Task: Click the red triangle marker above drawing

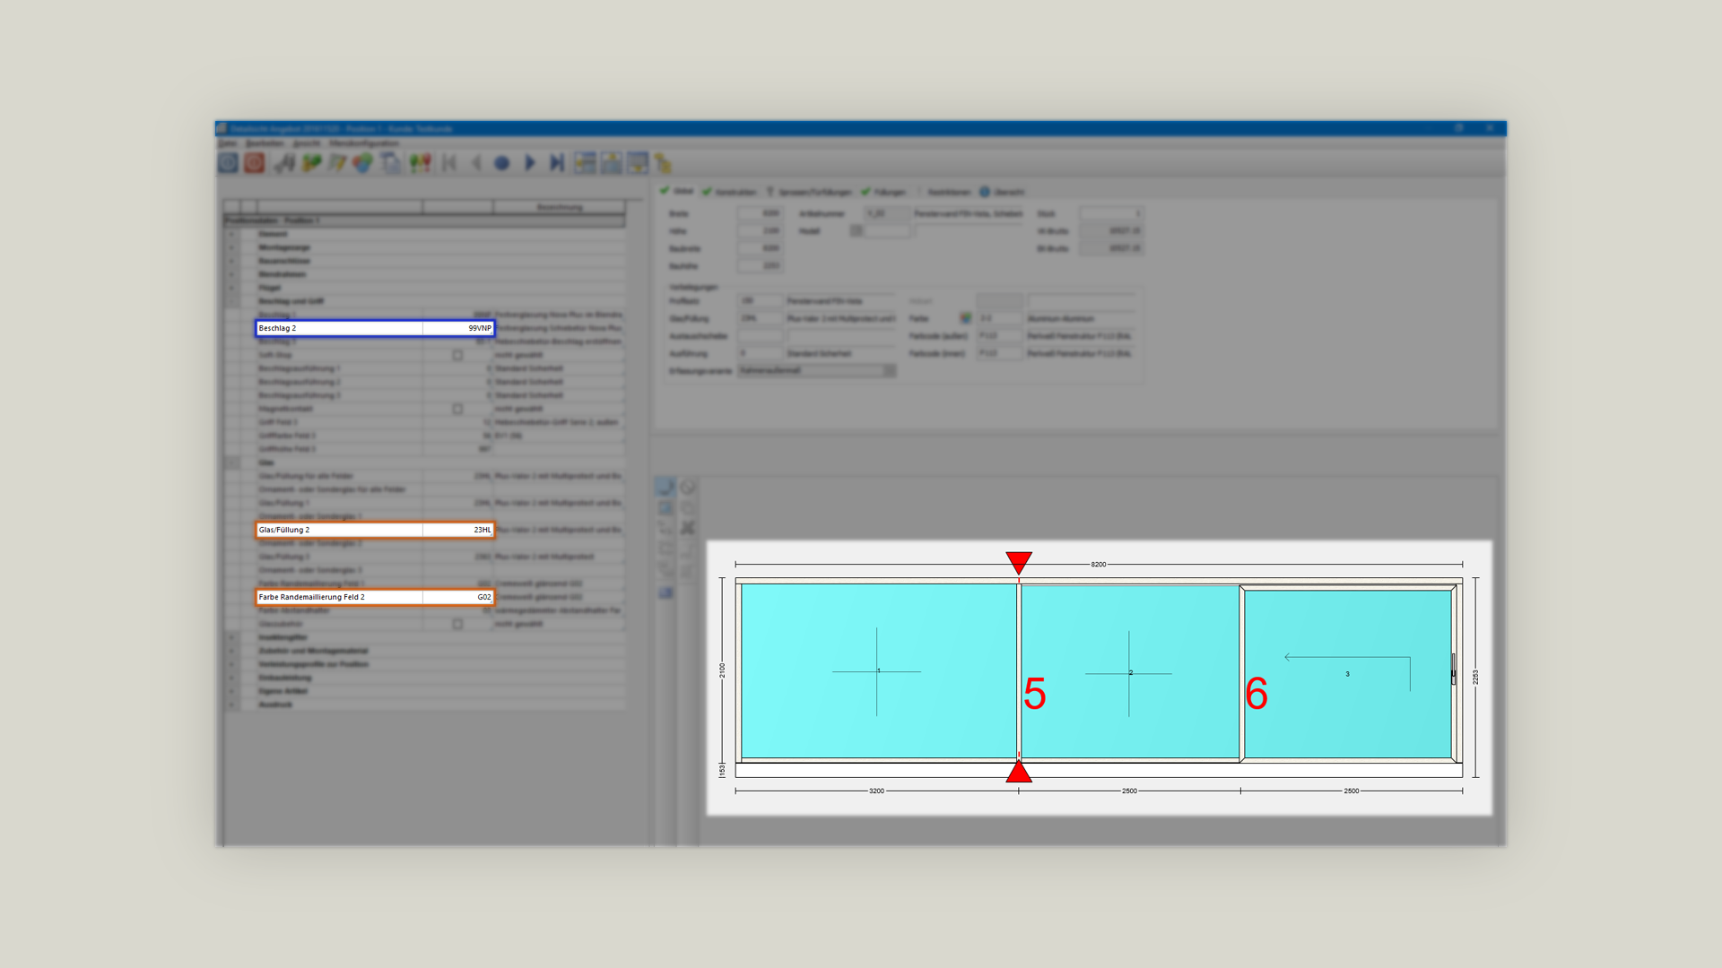Action: pos(1019,562)
